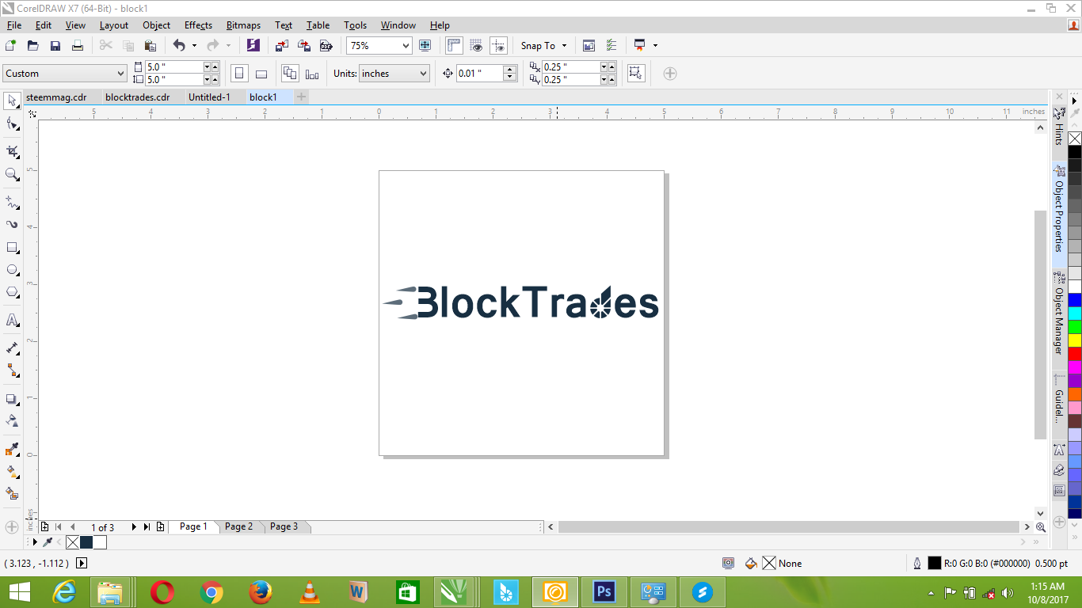The image size is (1082, 608).
Task: Select the Interactive Fill tool
Action: [12, 471]
